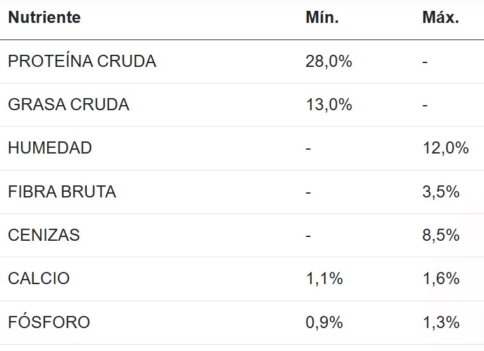Click the FIBRA BRUTA nutrient name
484x351 pixels.
click(x=62, y=192)
